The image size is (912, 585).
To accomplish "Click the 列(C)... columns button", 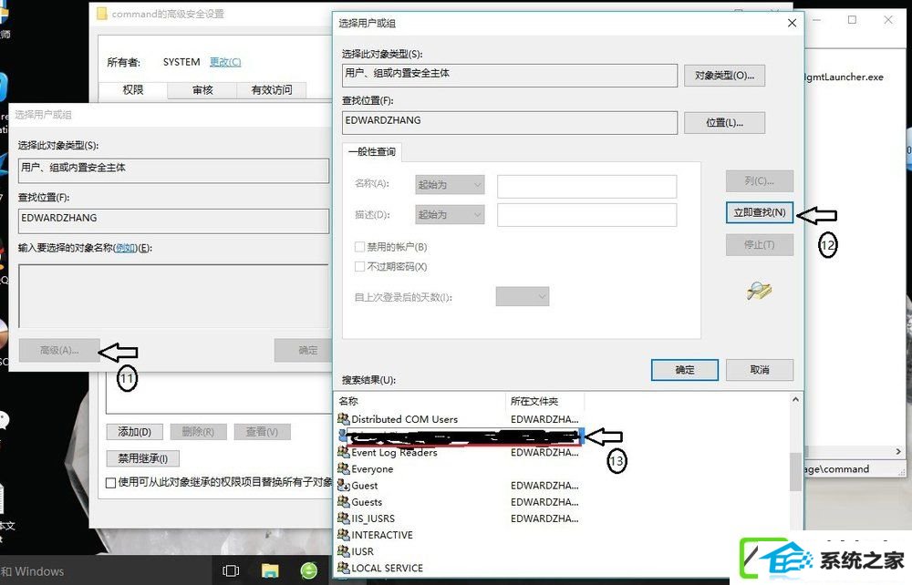I will [759, 181].
